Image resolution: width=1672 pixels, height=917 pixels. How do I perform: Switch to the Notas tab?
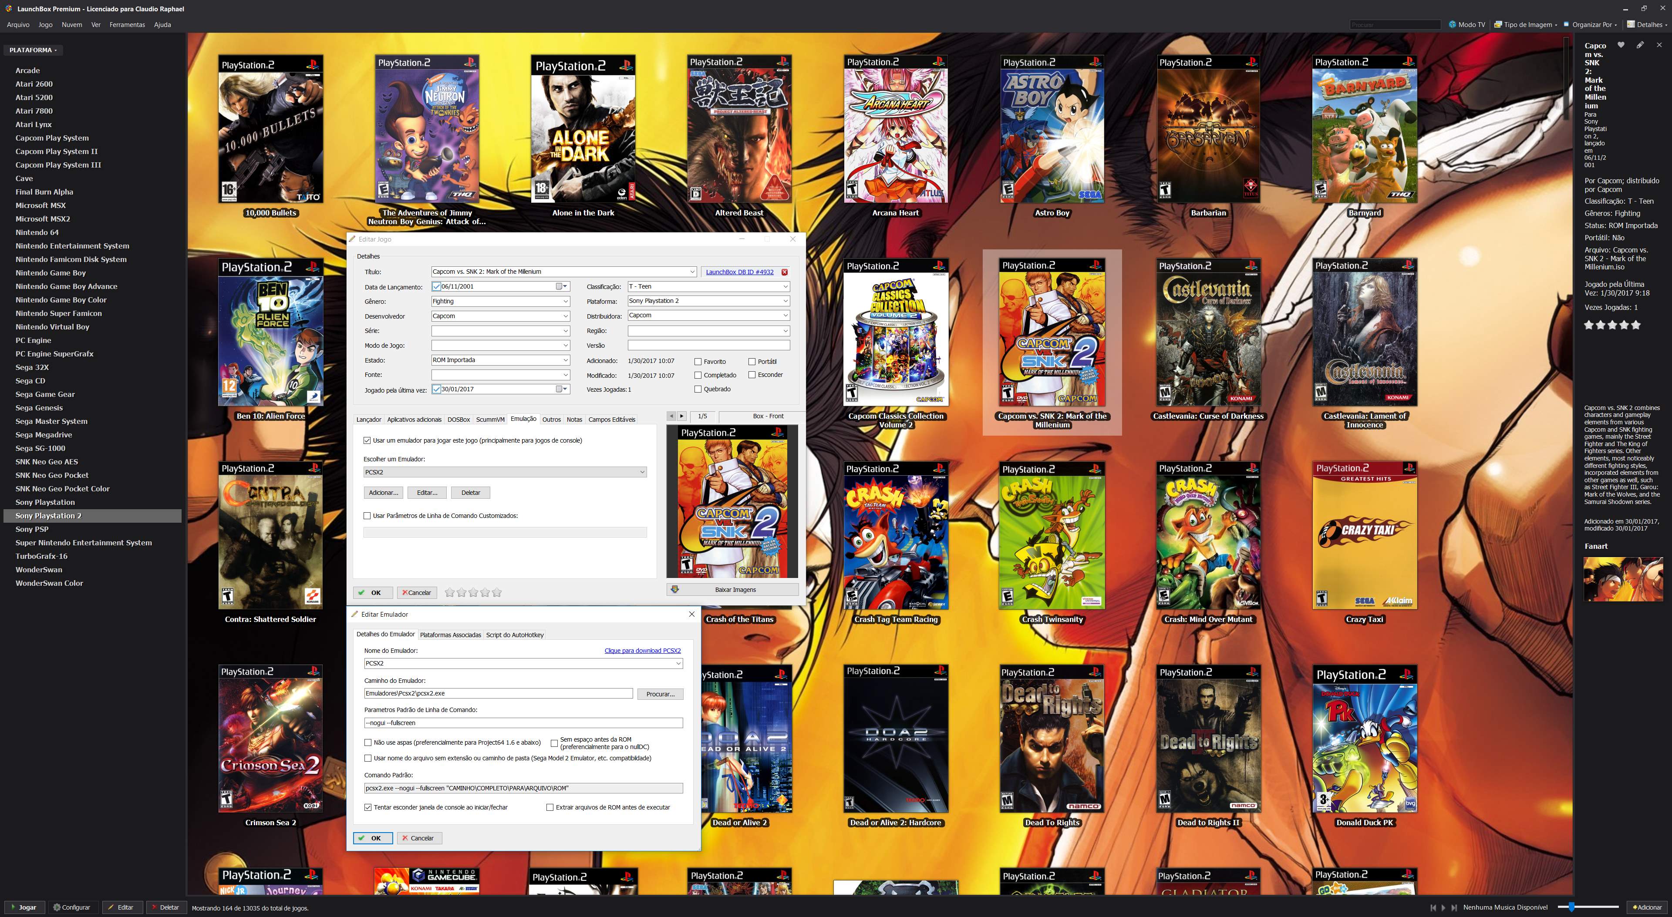click(574, 419)
